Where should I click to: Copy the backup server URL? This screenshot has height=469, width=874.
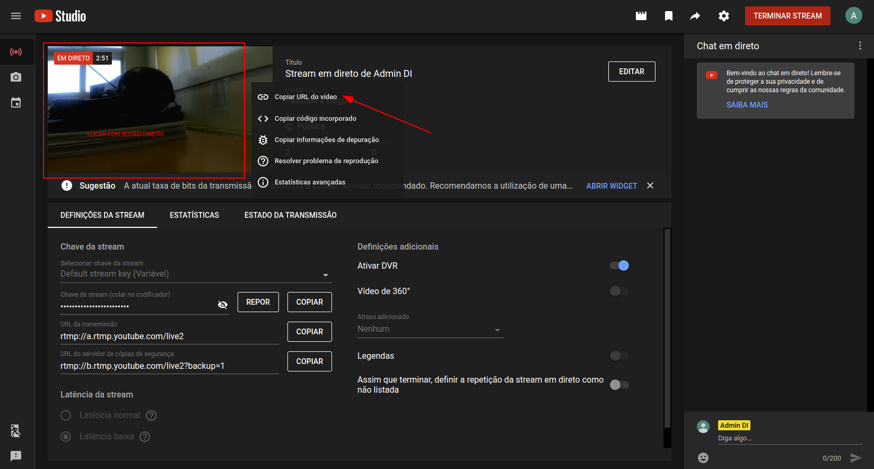310,361
